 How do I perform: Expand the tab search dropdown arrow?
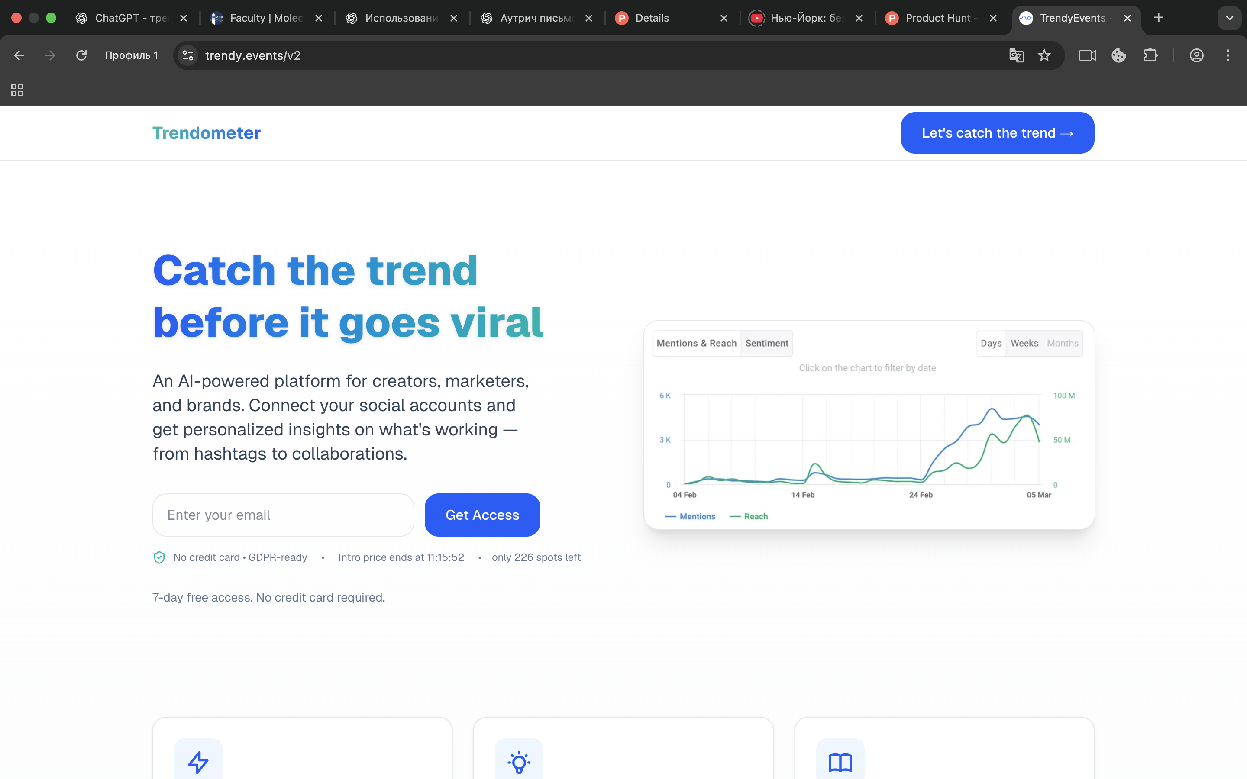point(1230,18)
